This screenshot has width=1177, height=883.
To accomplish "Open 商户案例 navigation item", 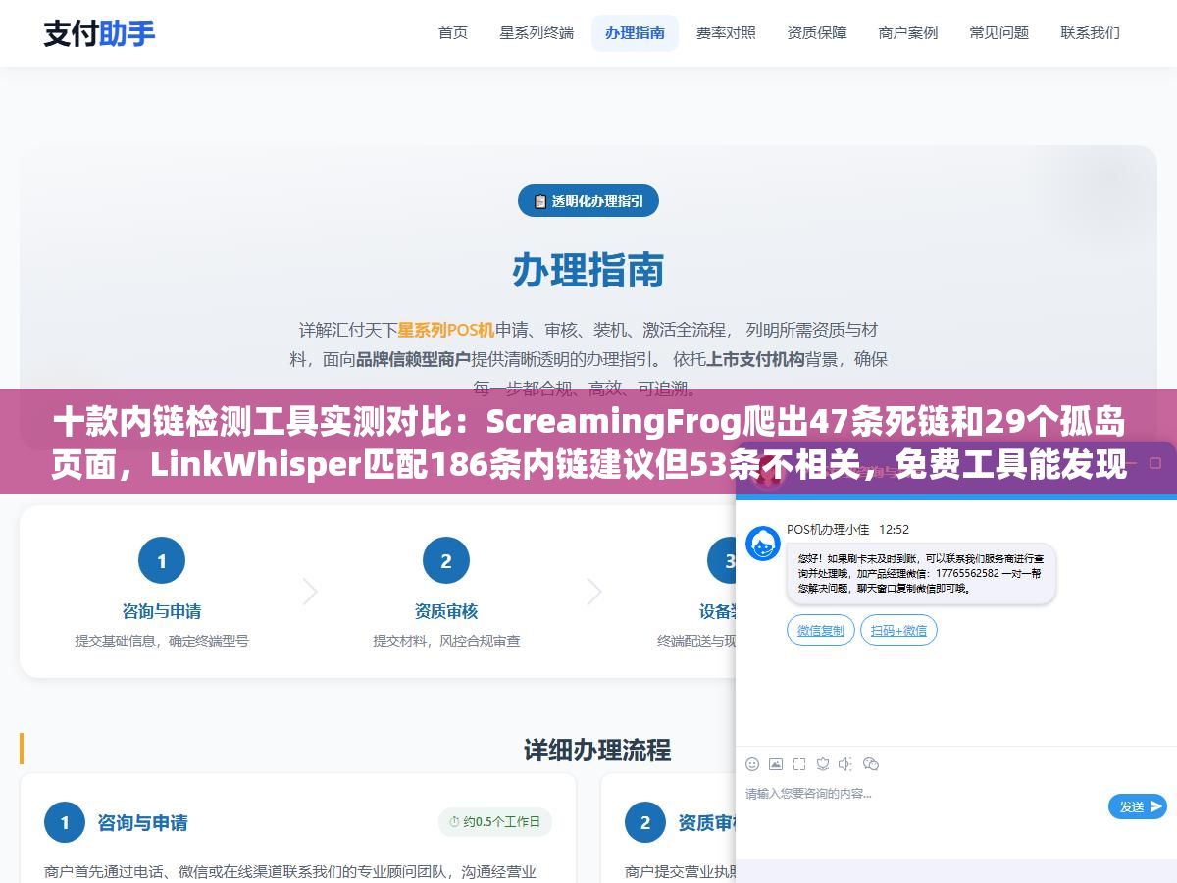I will [x=908, y=32].
